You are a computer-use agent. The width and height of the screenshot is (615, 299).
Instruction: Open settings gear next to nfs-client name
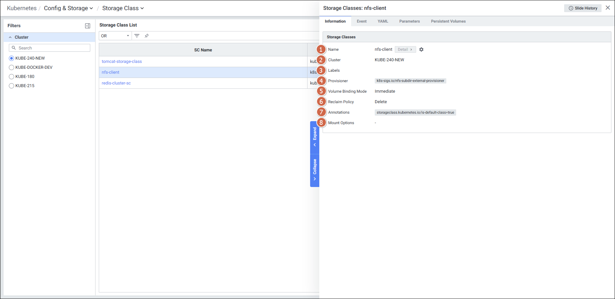(421, 49)
